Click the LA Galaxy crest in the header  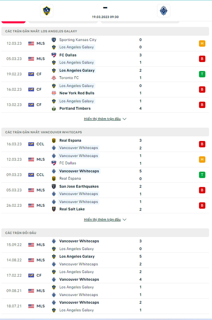[47, 11]
